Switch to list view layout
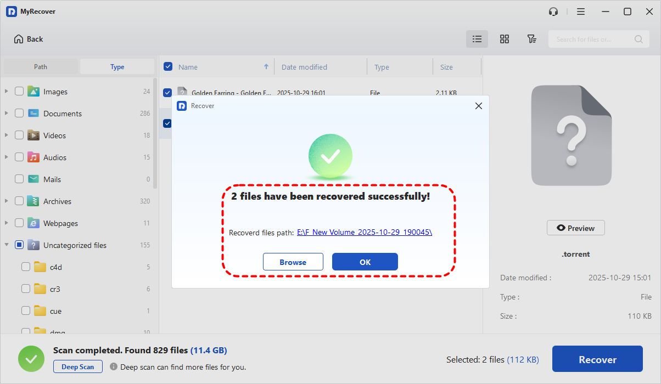 click(x=477, y=39)
